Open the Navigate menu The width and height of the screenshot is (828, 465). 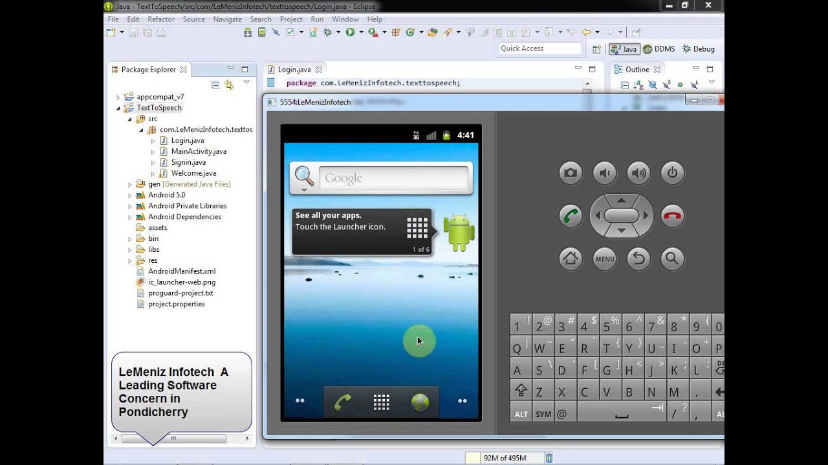coord(228,19)
